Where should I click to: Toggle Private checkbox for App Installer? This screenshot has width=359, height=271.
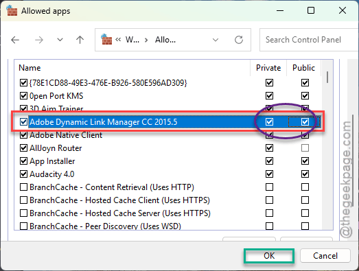269,161
